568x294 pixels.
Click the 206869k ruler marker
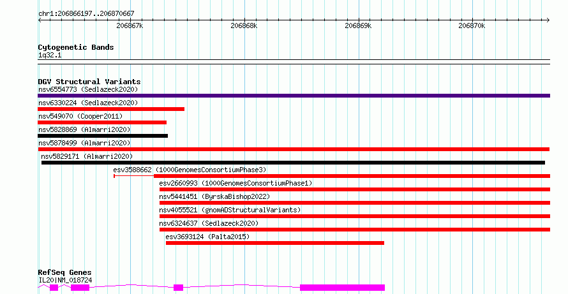[x=358, y=26]
